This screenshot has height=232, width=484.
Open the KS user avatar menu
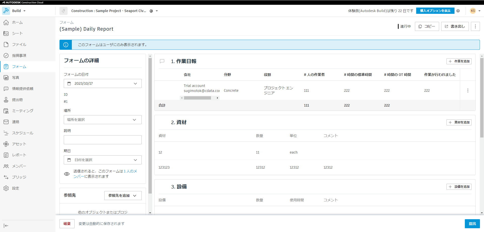tap(473, 11)
